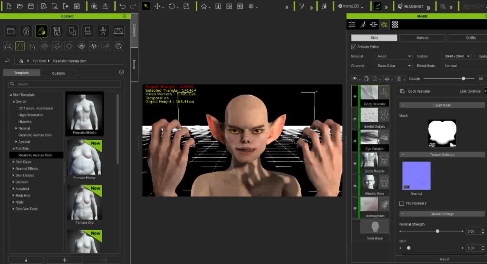
Task: Choose the Select arrow tool
Action: tap(146, 6)
